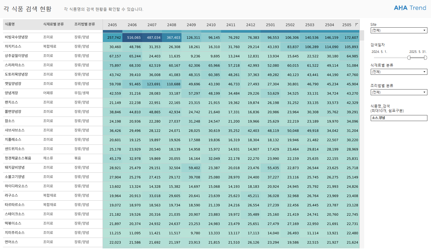Select the 랜치소스 row label
Viewport: 431px width, 252px height.
click(11, 102)
